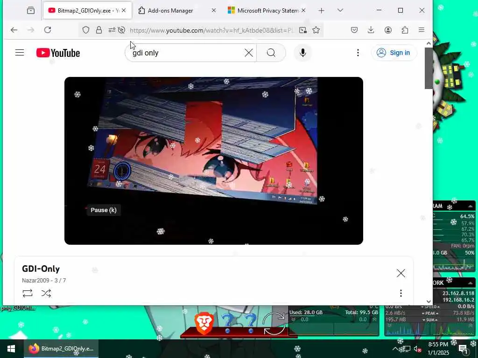
Task: Go forward using the arrow button
Action: click(x=30, y=30)
